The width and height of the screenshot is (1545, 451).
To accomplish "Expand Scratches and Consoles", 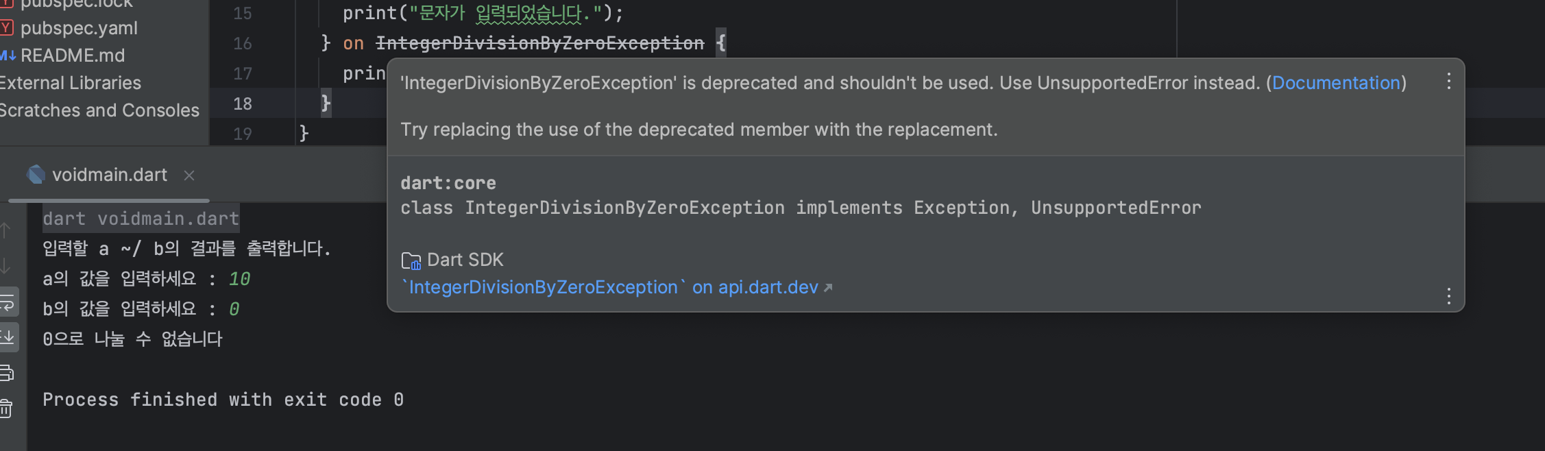I will pyautogui.click(x=99, y=110).
